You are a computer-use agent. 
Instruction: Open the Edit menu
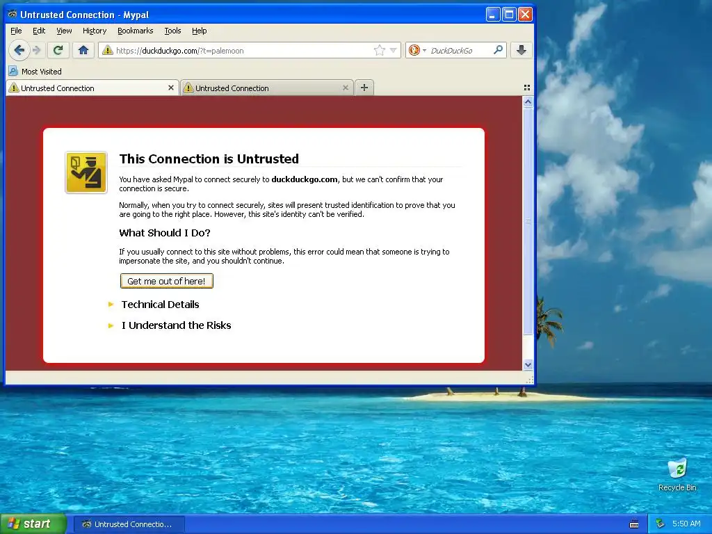point(39,31)
